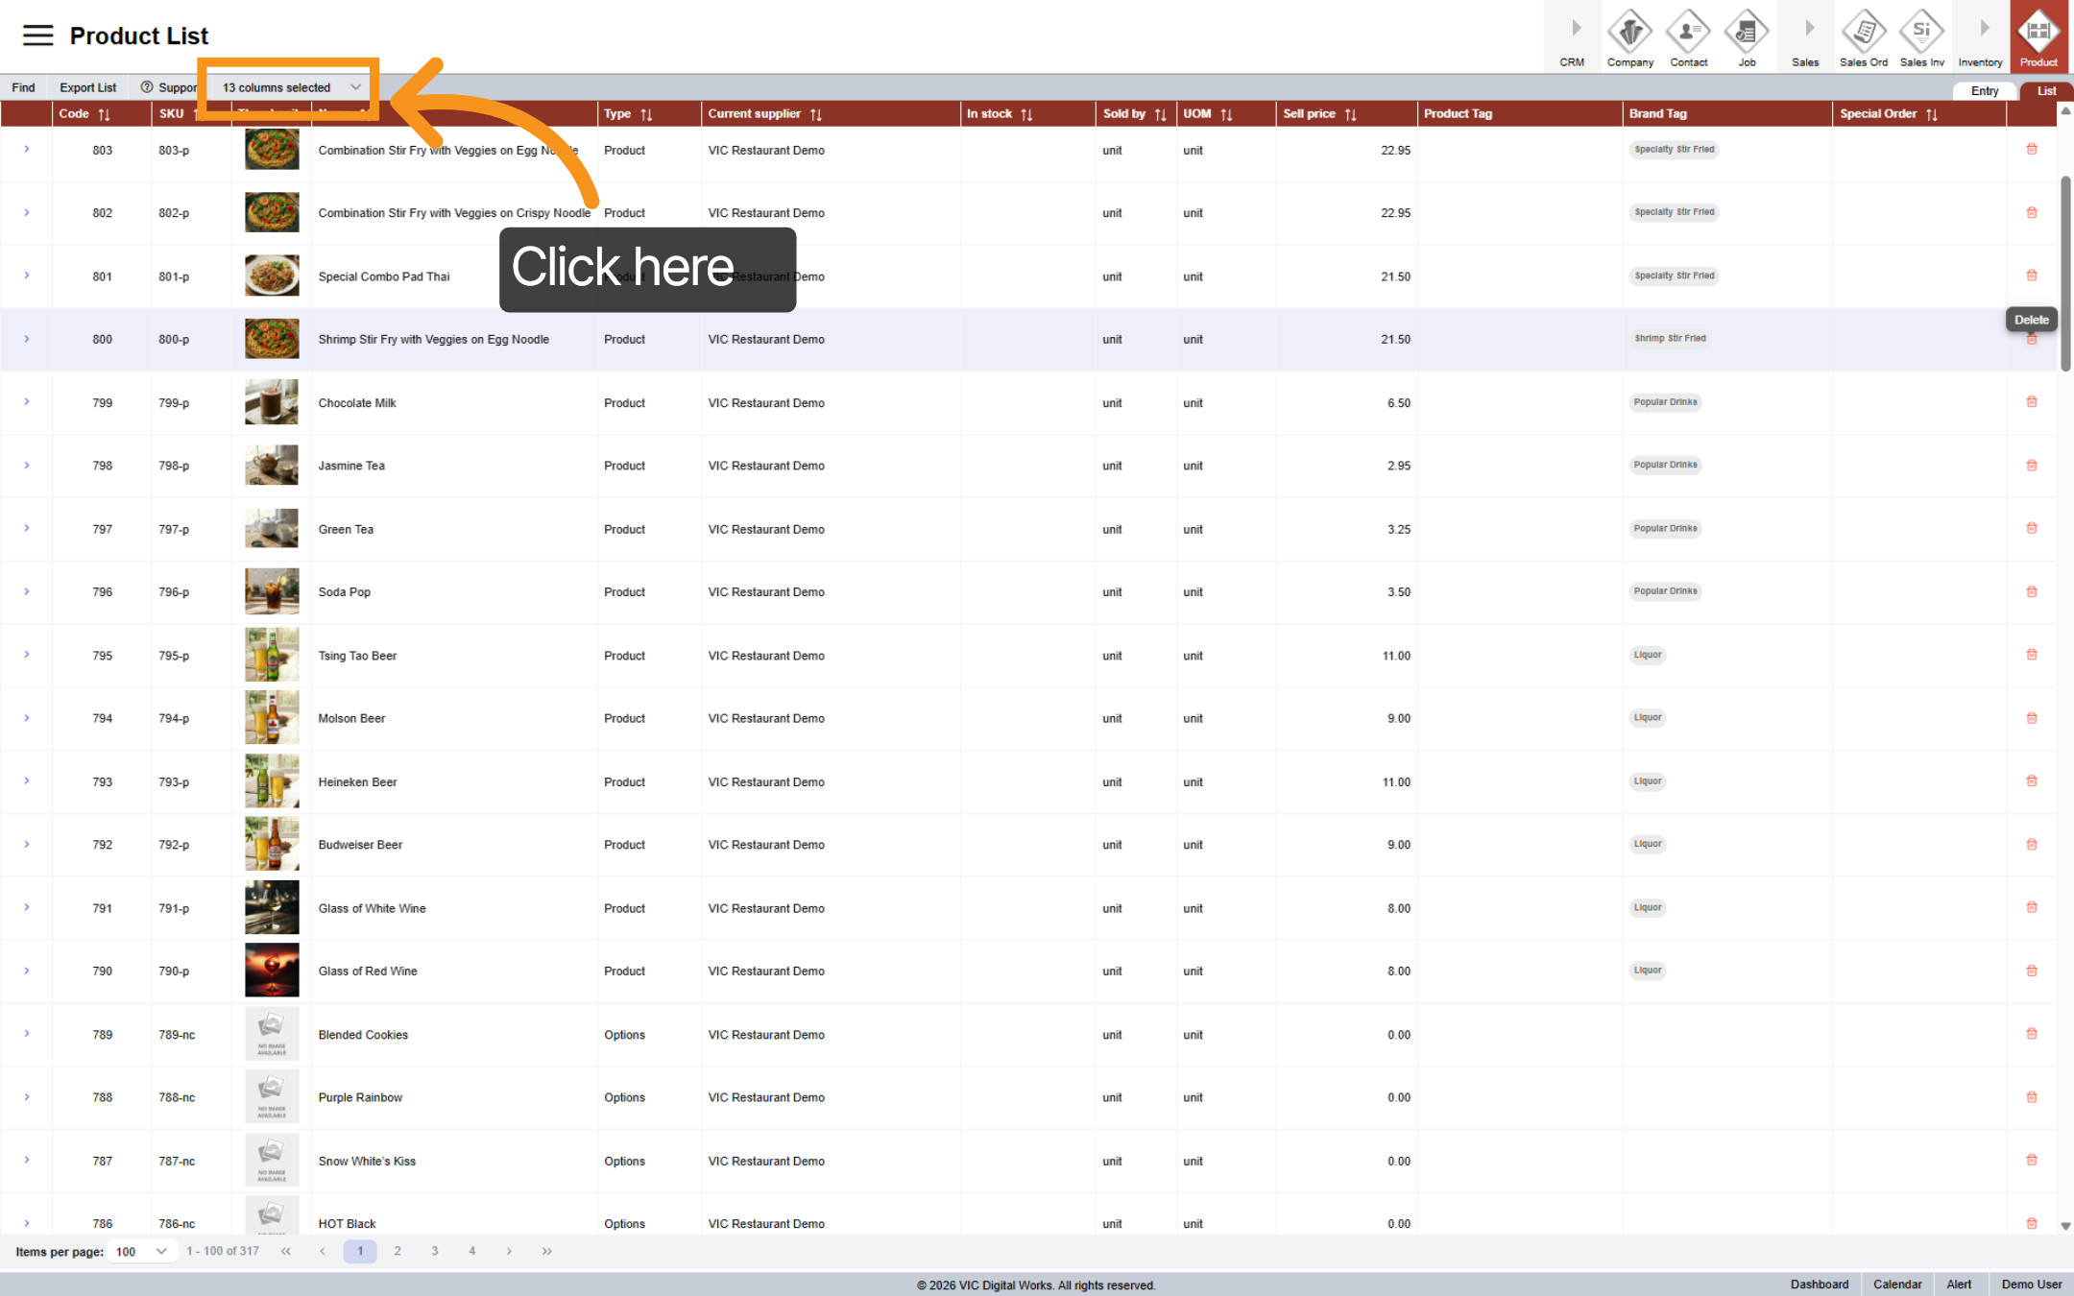Open the Product module icon

point(2038,36)
